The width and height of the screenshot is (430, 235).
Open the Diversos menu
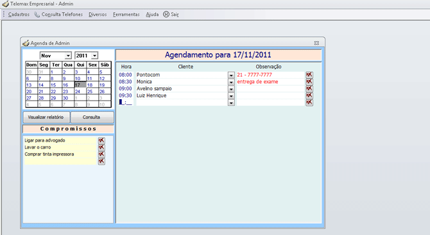[98, 14]
